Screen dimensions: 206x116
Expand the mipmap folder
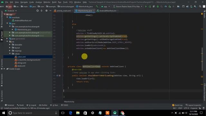pyautogui.click(x=10, y=51)
